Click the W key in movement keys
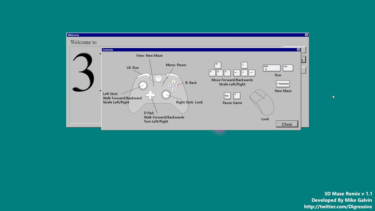 point(217,65)
